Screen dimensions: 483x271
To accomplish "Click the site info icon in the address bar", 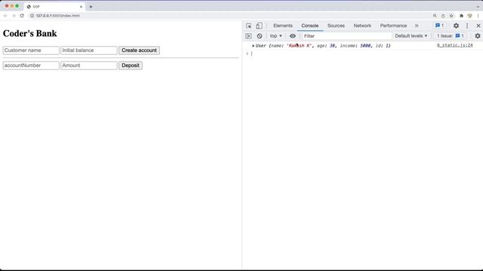I will click(x=32, y=16).
